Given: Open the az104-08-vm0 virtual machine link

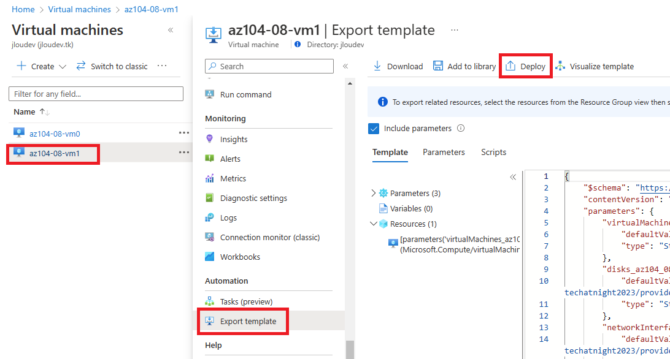Looking at the screenshot, I should pos(55,134).
